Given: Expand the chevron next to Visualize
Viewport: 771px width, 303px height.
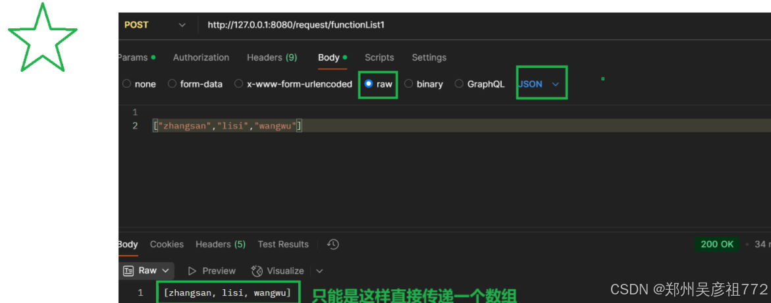Looking at the screenshot, I should [x=319, y=271].
